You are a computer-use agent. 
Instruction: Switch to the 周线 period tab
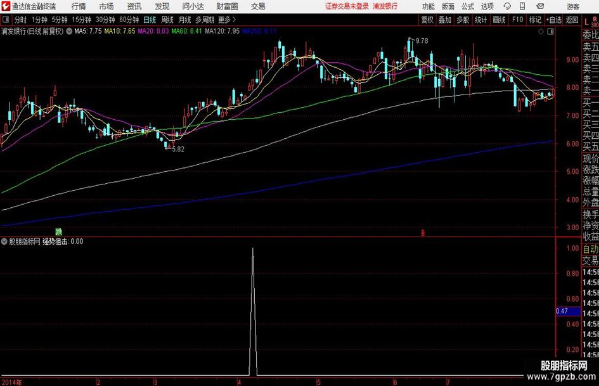pyautogui.click(x=167, y=20)
